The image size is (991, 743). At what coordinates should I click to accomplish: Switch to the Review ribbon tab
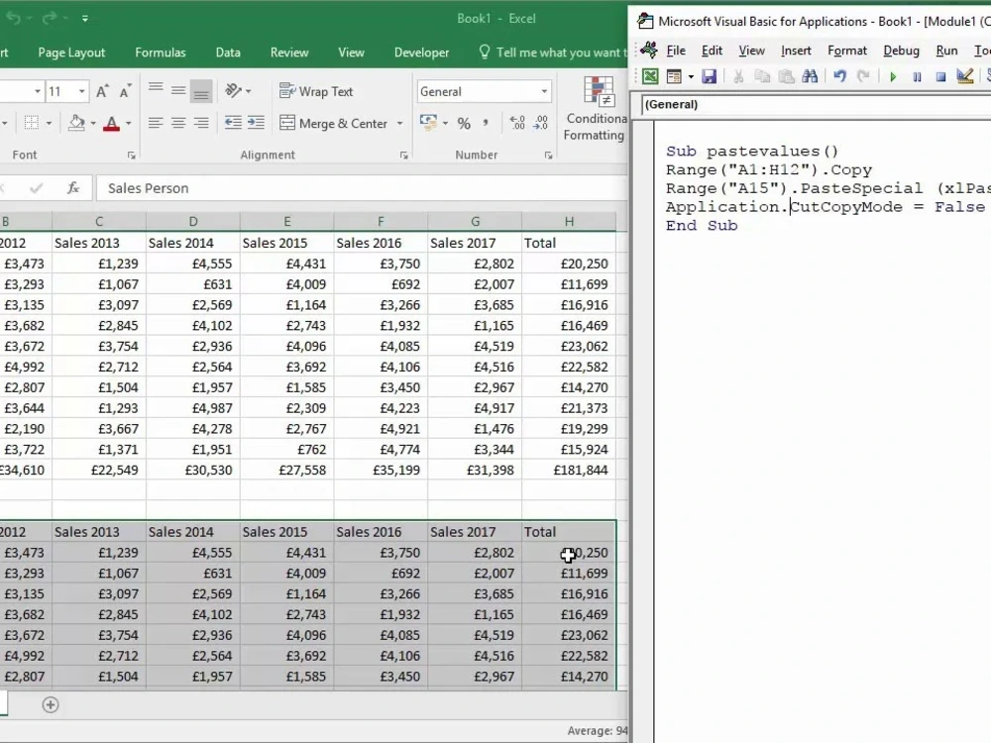click(x=289, y=53)
